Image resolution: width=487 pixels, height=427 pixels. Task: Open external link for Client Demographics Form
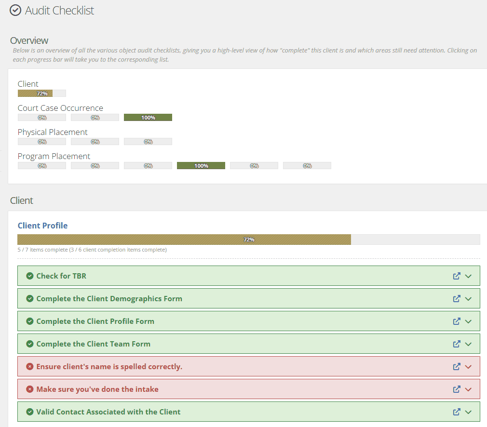pyautogui.click(x=456, y=298)
